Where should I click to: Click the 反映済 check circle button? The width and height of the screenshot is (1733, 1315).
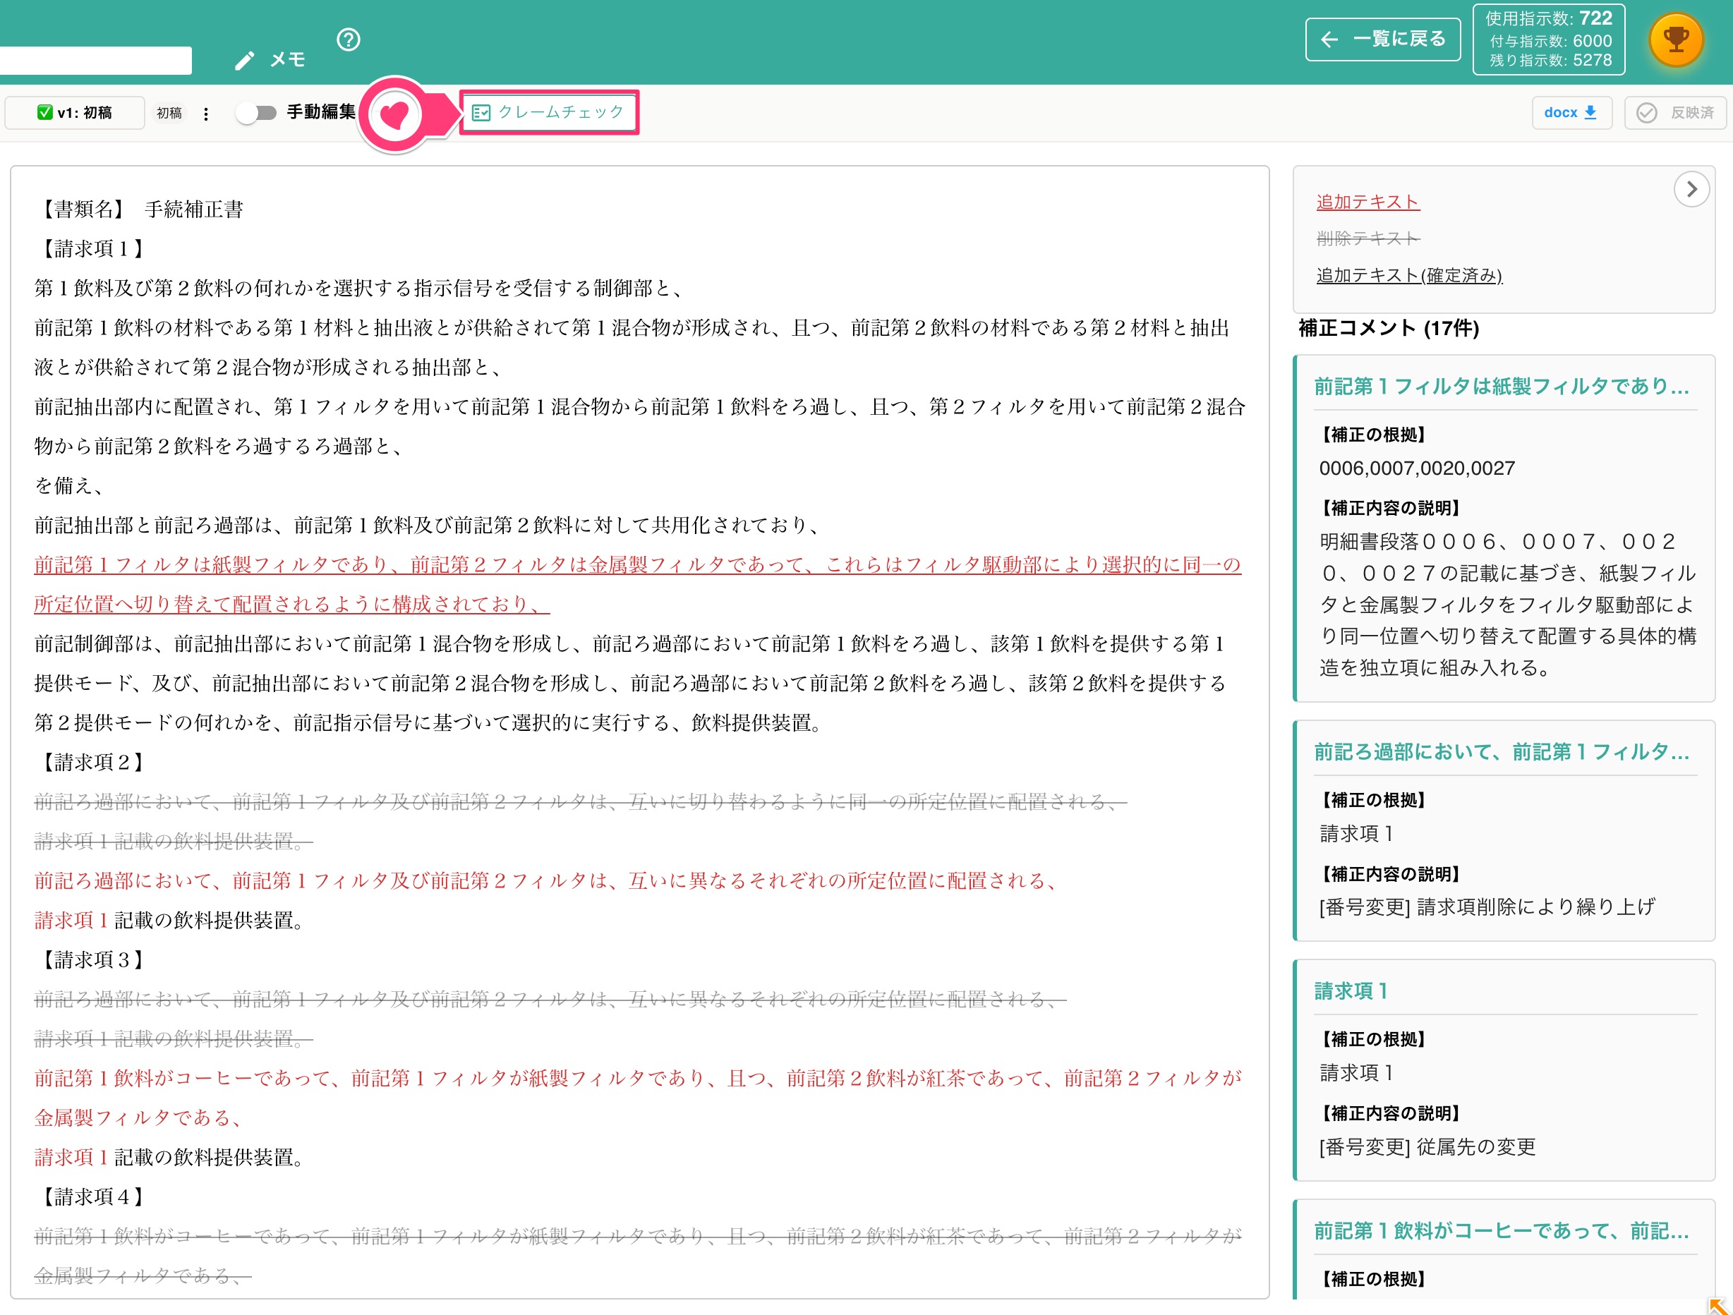coord(1675,113)
